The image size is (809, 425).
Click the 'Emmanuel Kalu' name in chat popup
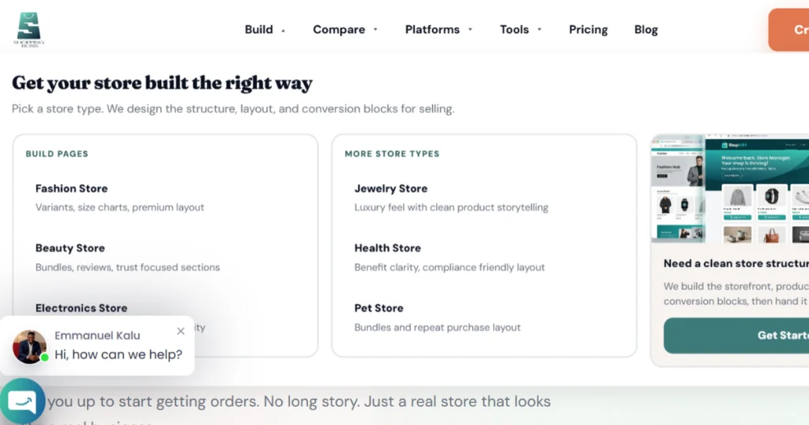click(97, 335)
